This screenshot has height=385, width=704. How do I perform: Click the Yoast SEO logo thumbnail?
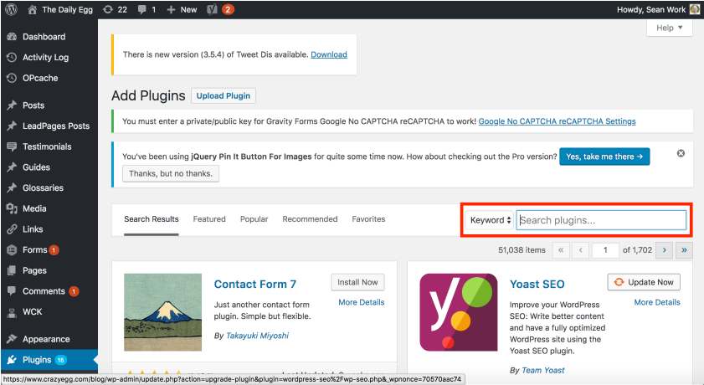(x=459, y=312)
